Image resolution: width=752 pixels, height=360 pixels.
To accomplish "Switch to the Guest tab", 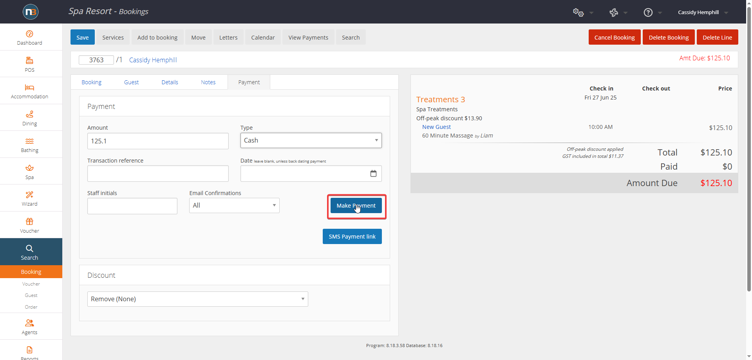I will 131,82.
